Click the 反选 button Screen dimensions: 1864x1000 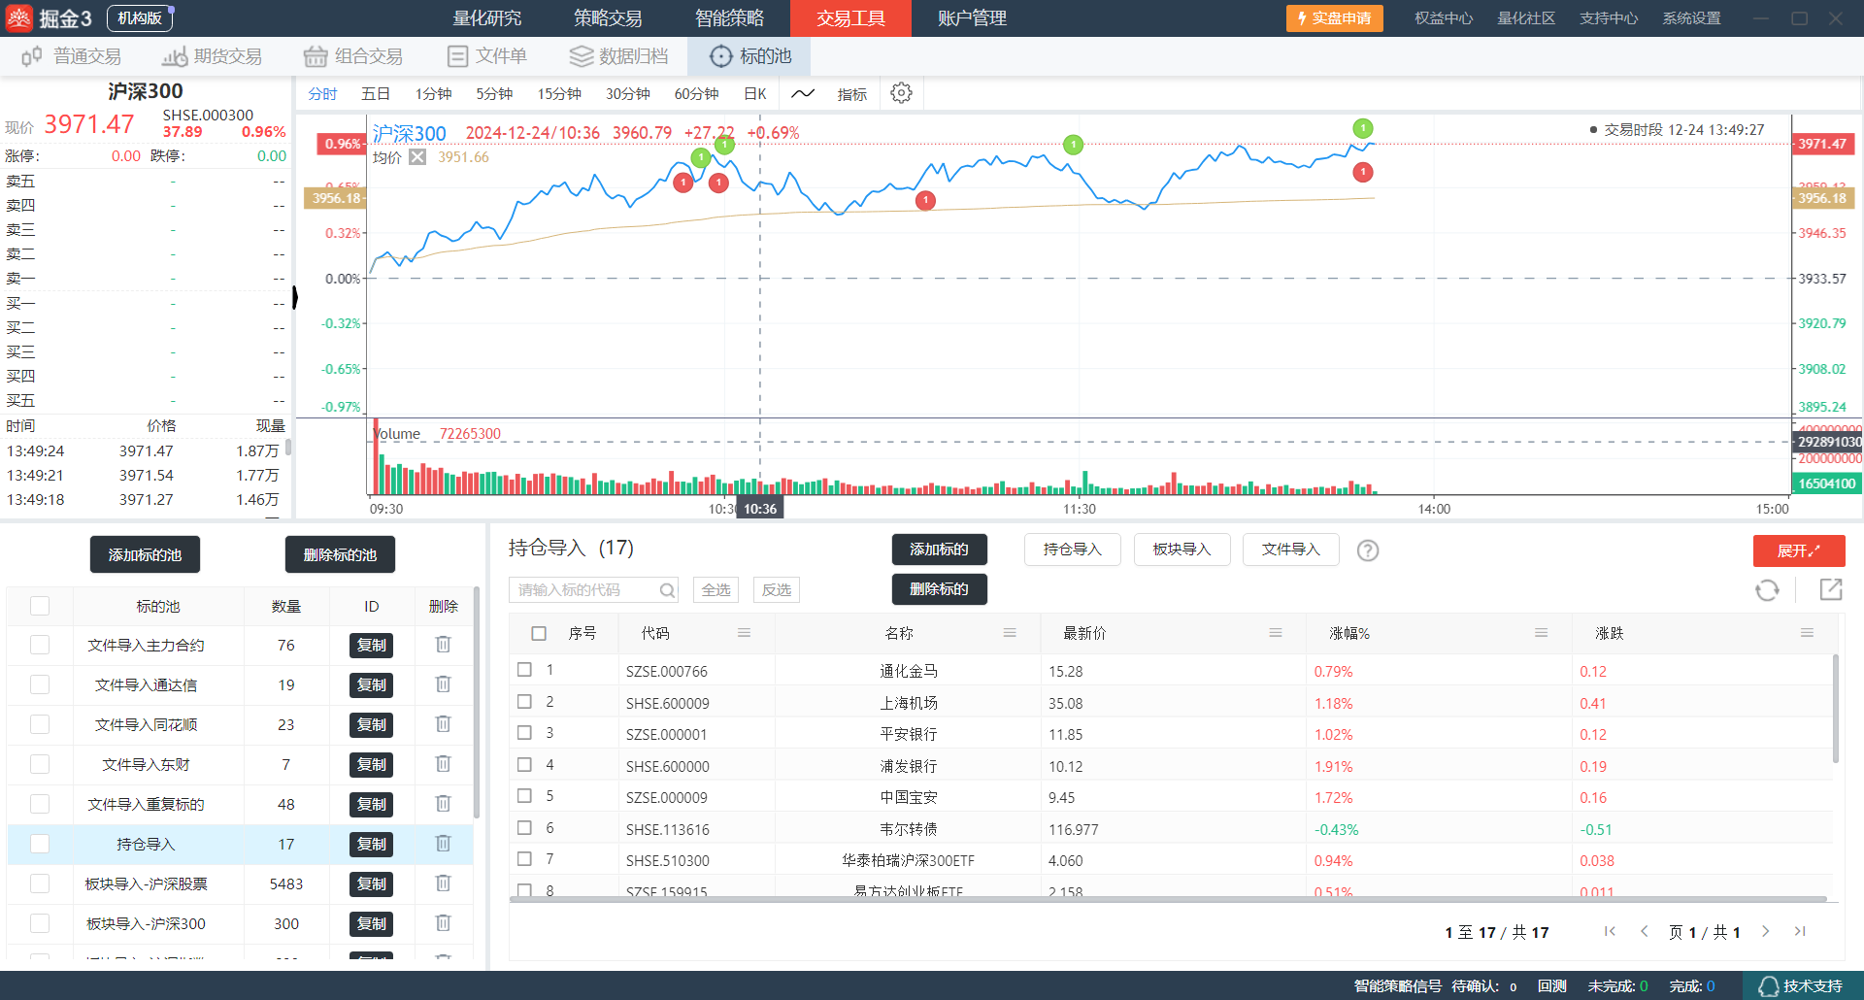point(776,589)
